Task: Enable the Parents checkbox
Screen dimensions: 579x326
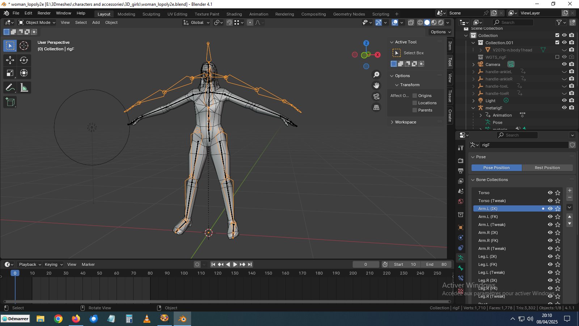Action: tap(415, 110)
